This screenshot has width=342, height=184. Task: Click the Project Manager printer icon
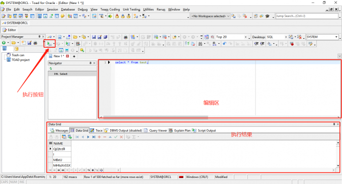[x=35, y=43]
